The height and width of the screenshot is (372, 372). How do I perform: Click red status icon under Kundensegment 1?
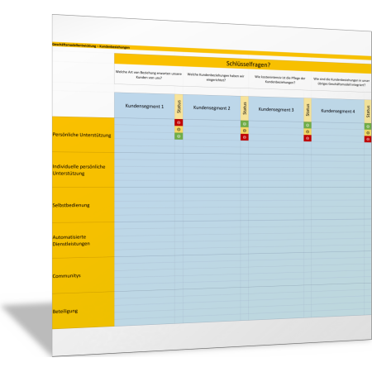pos(179,122)
